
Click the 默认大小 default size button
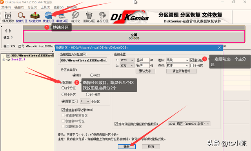[x=145, y=71]
